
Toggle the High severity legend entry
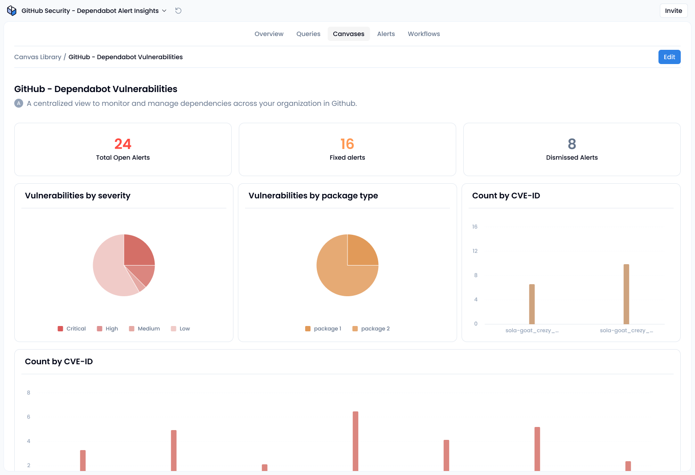pos(107,329)
